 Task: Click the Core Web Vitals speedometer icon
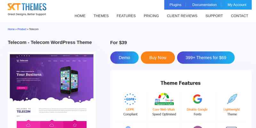164,99
